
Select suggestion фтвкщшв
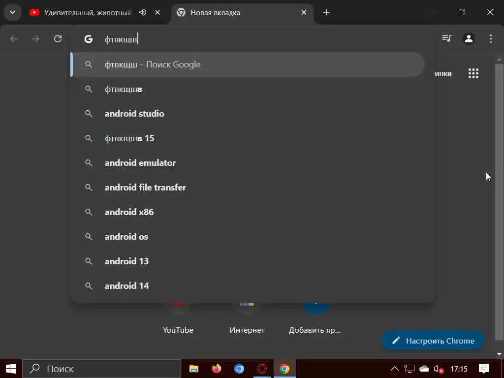[x=248, y=89]
